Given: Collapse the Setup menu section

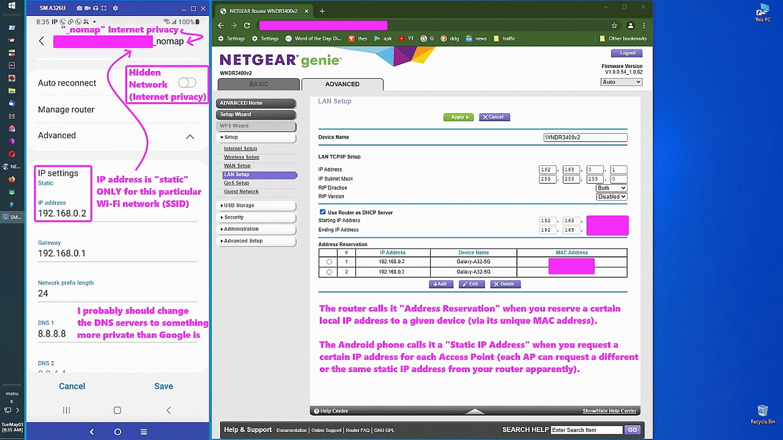Looking at the screenshot, I should pyautogui.click(x=256, y=137).
